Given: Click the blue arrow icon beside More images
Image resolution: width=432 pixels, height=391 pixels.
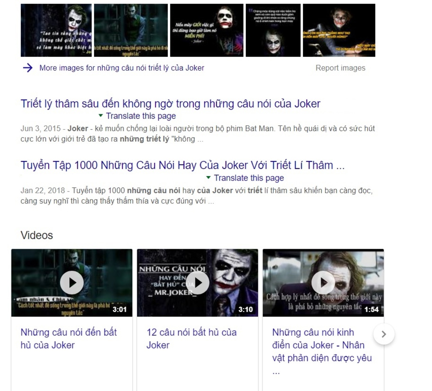Looking at the screenshot, I should point(28,68).
